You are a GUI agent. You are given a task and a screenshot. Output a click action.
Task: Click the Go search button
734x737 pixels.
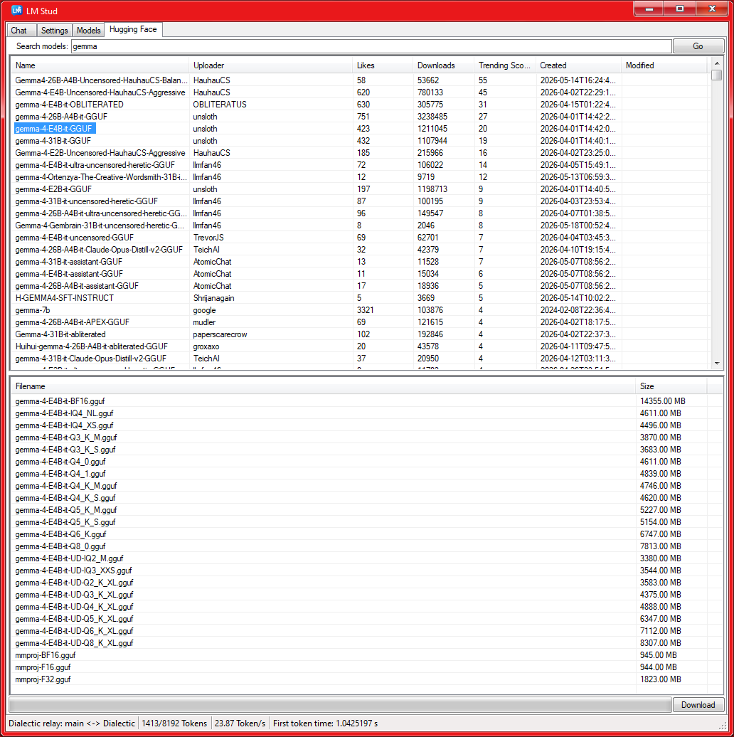pos(698,46)
